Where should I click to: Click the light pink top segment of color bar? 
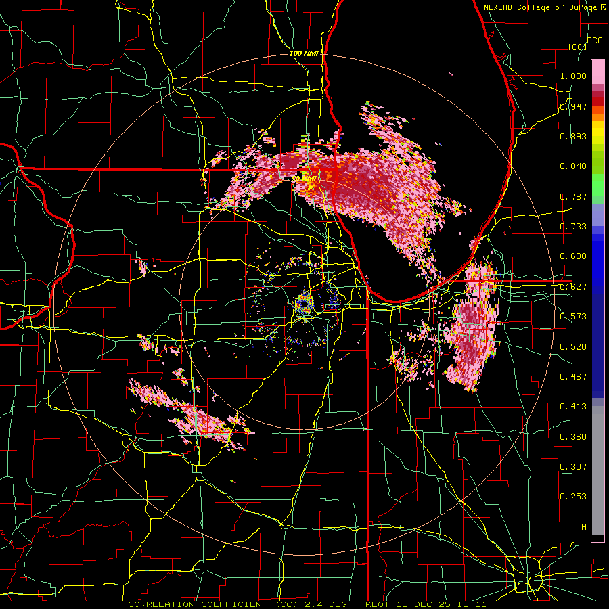[597, 72]
